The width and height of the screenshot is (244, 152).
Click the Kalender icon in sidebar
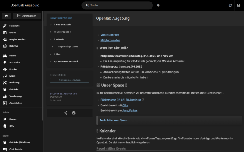click(5, 46)
